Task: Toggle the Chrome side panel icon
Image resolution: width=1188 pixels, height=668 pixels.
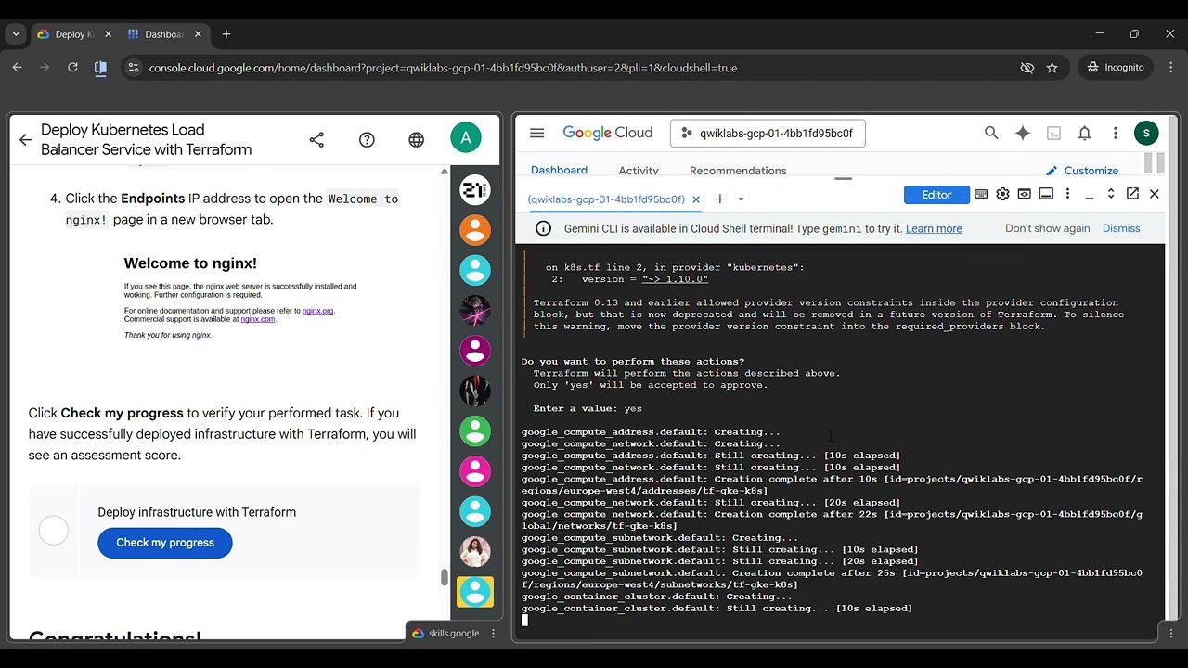Action: (100, 68)
